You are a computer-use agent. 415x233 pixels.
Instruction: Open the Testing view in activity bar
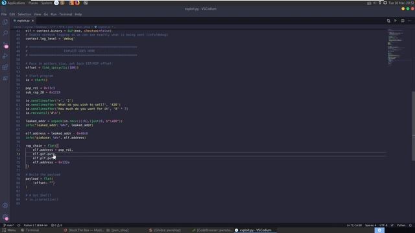pos(5,78)
